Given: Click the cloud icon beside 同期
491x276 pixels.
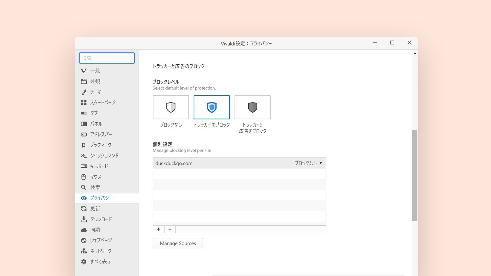Looking at the screenshot, I should click(84, 230).
